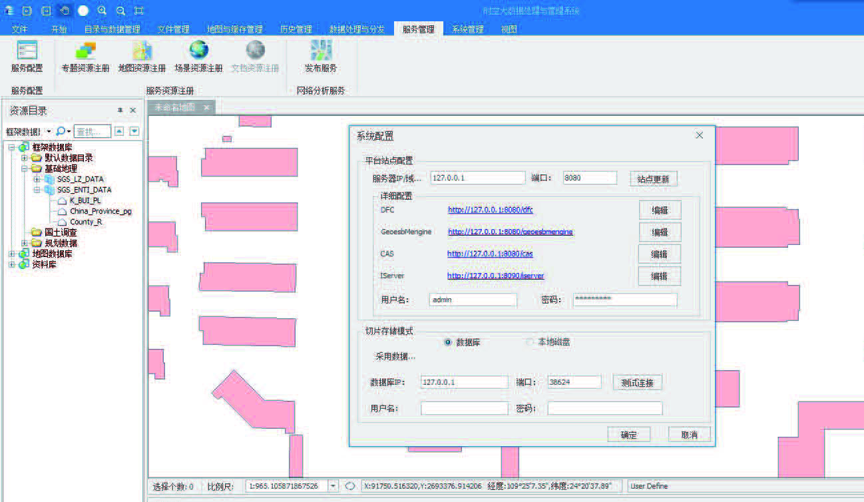
Task: Click the 取消 cancel button
Action: [689, 435]
